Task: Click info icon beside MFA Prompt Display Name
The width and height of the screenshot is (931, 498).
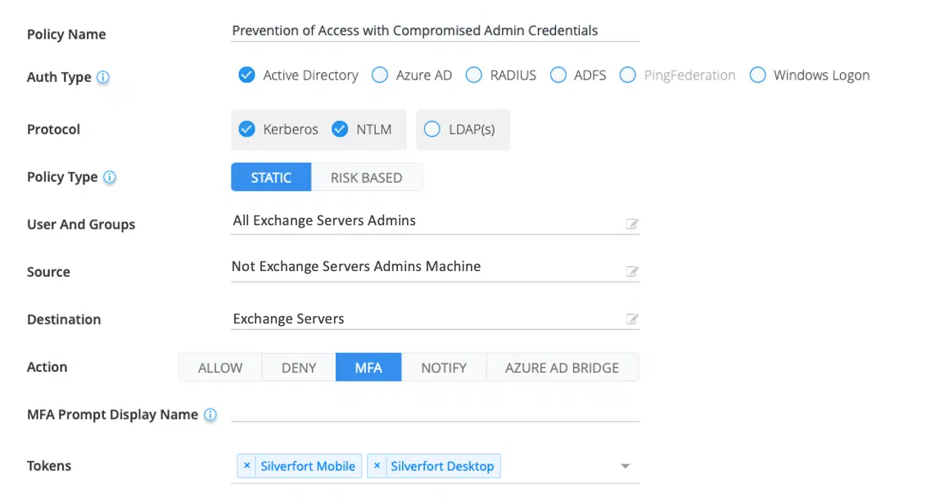Action: (210, 415)
